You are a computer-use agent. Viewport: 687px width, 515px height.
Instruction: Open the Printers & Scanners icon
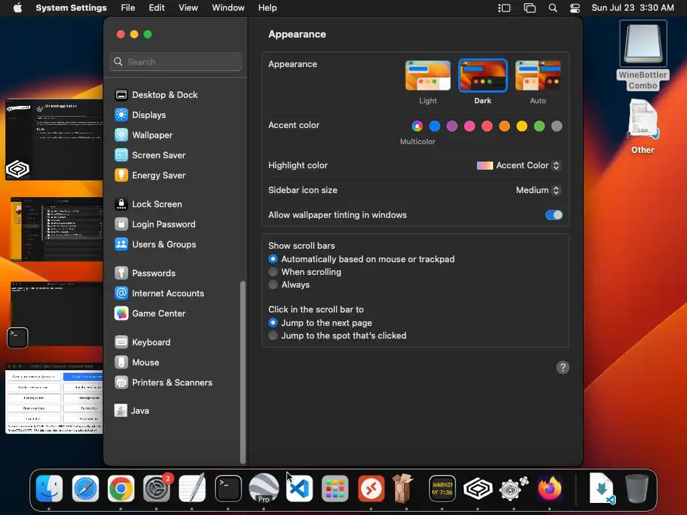click(x=121, y=383)
